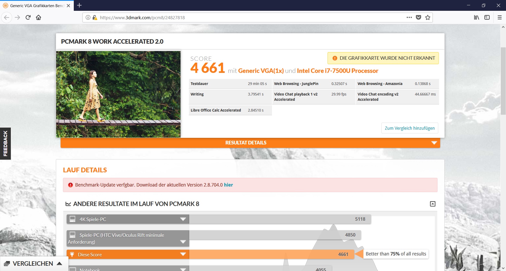
Task: Click Zum Vergleich hinzufügen button
Action: (410, 128)
